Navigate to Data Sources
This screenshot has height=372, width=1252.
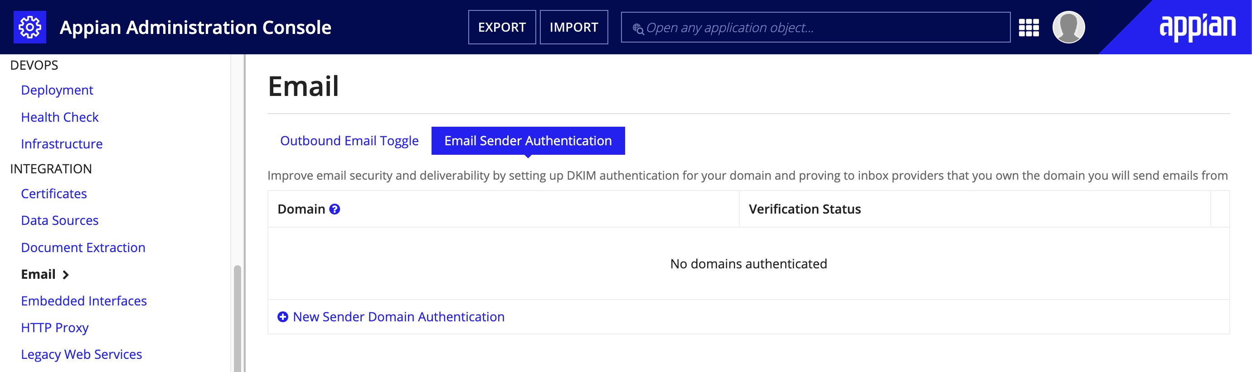(60, 221)
